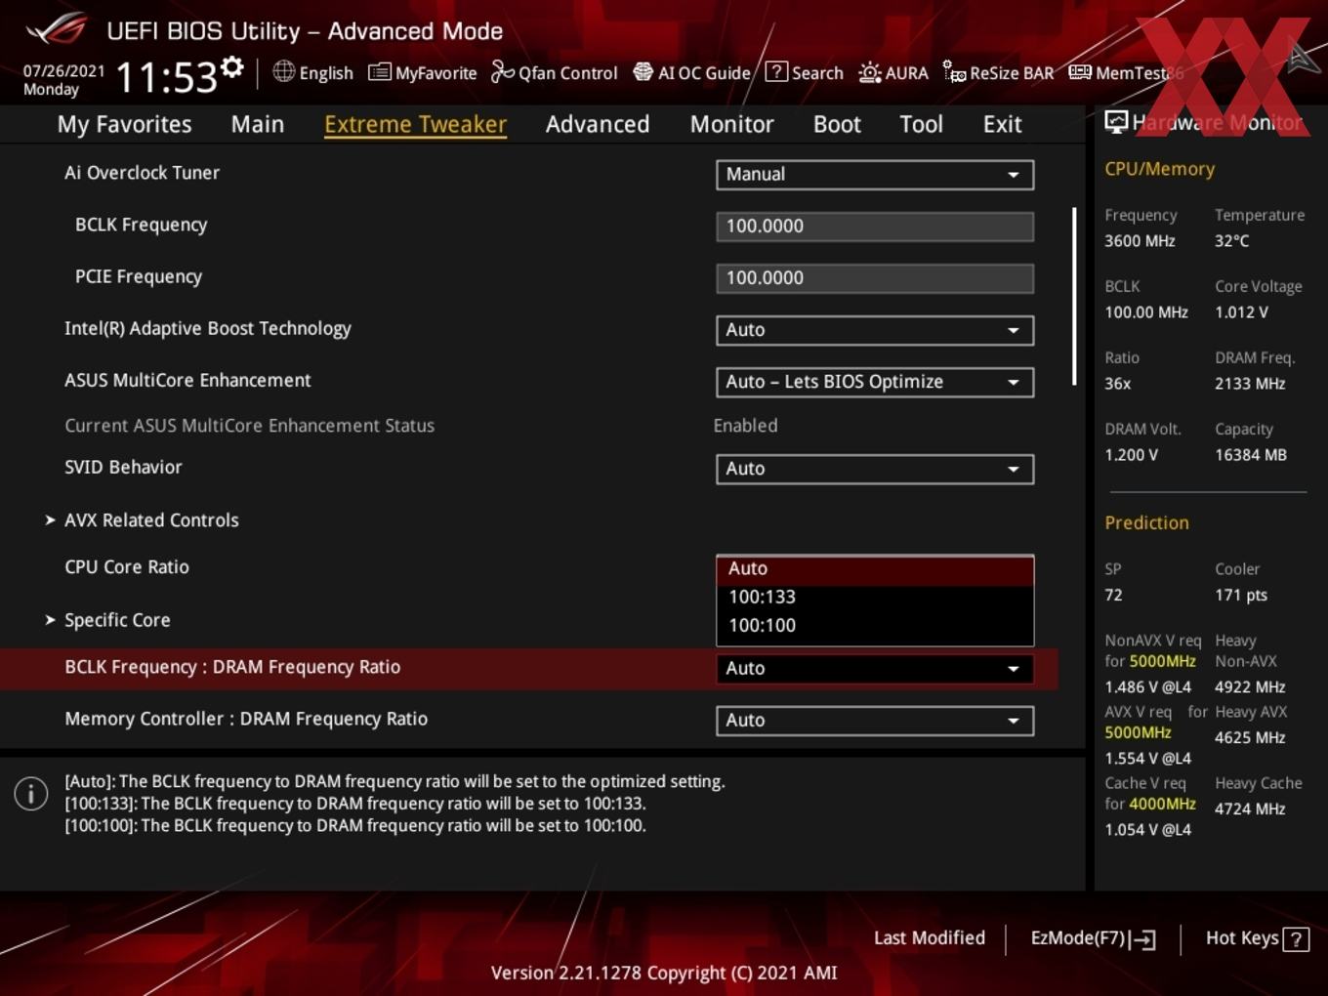1328x996 pixels.
Task: Click the Ai Overclock Tuner label
Action: coord(142,173)
